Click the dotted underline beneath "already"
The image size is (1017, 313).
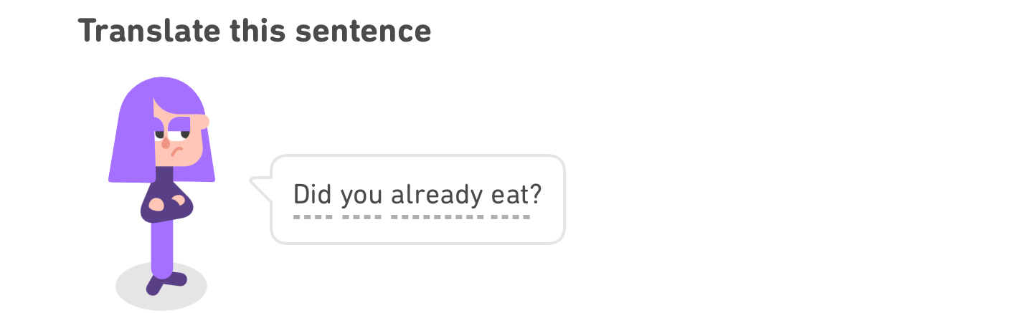pyautogui.click(x=437, y=216)
